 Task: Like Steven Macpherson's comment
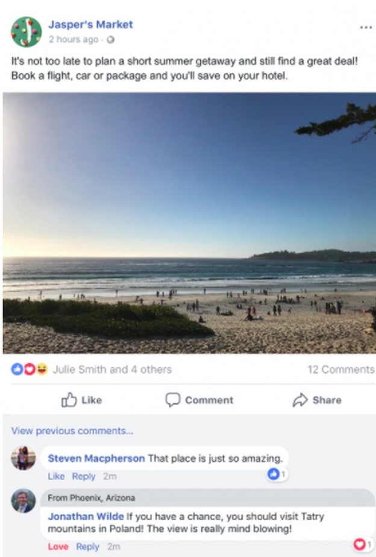coord(56,476)
